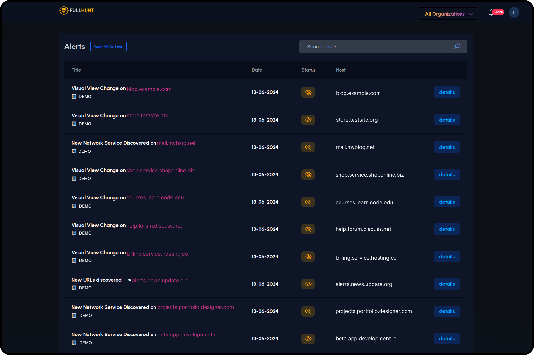Click the FullHunt logo

pos(77,10)
